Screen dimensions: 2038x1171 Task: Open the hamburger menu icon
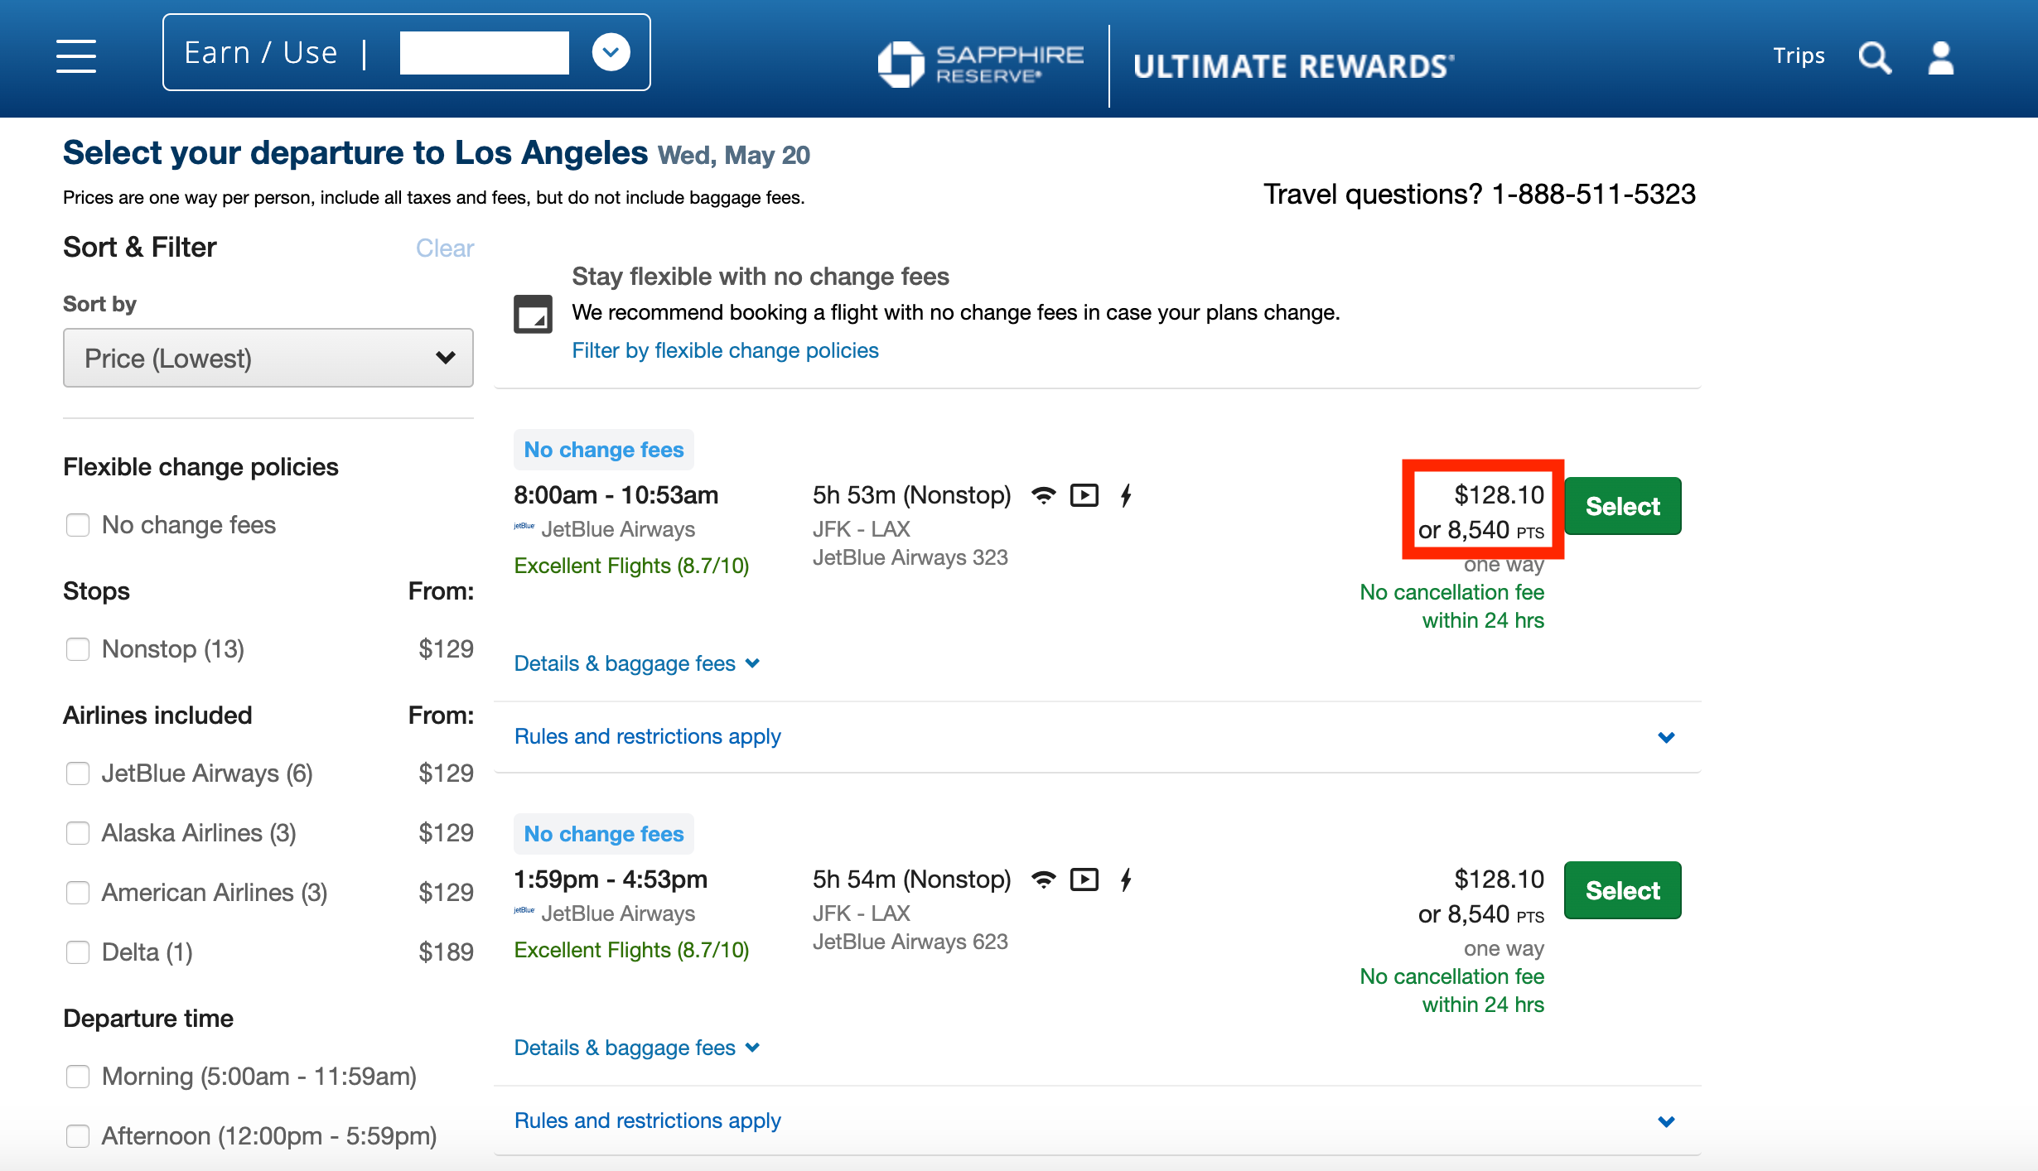pyautogui.click(x=76, y=55)
